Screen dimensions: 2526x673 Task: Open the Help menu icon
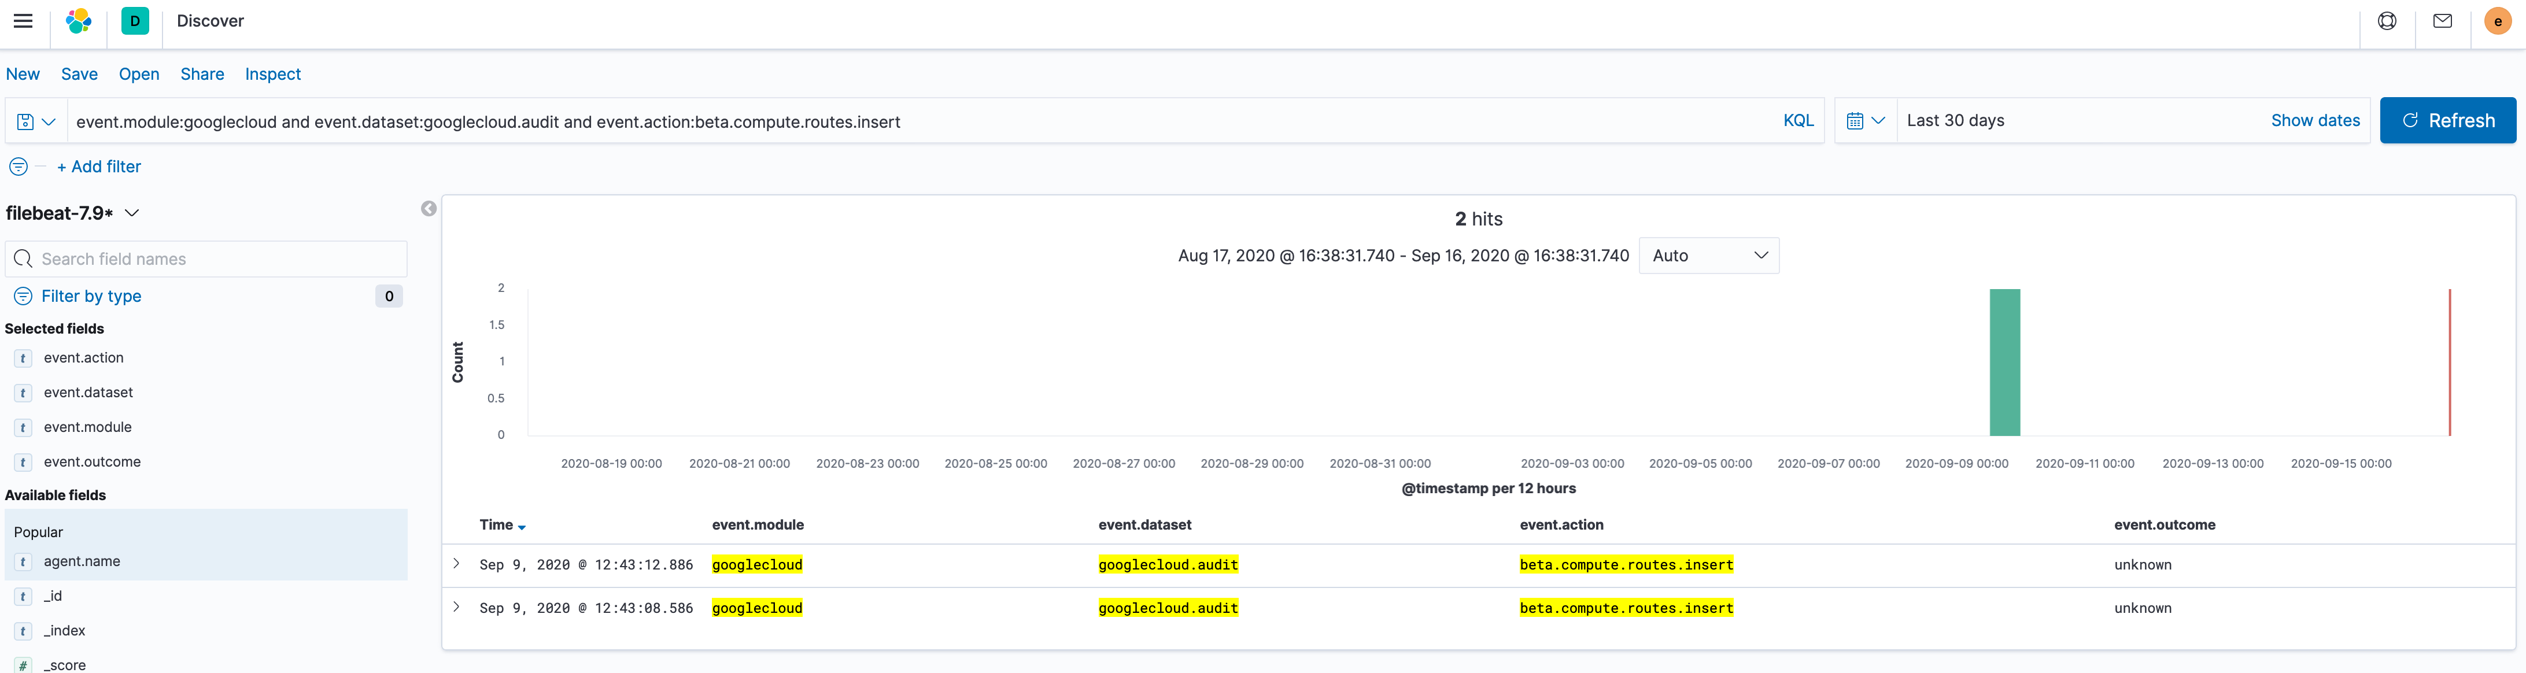2387,21
